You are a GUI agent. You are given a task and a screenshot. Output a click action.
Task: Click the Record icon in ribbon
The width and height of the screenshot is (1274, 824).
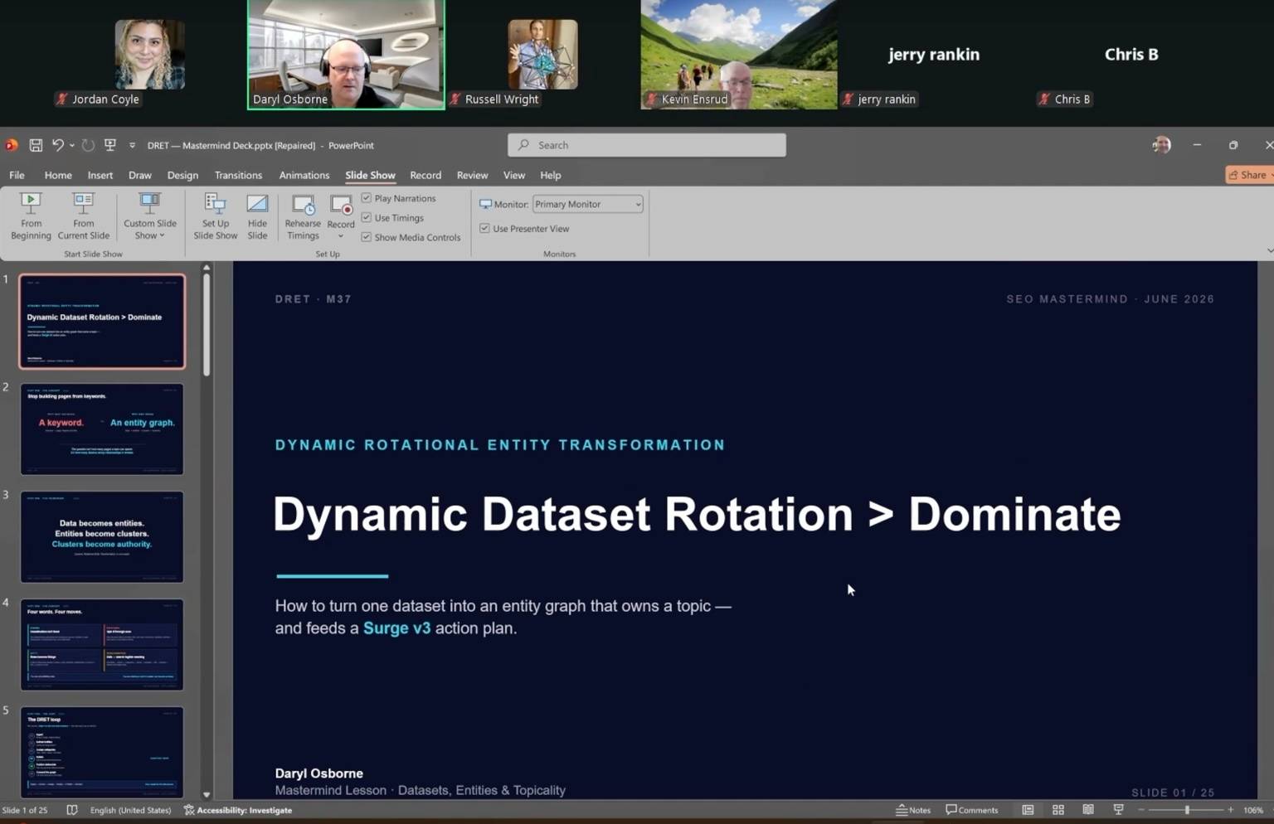tap(341, 206)
